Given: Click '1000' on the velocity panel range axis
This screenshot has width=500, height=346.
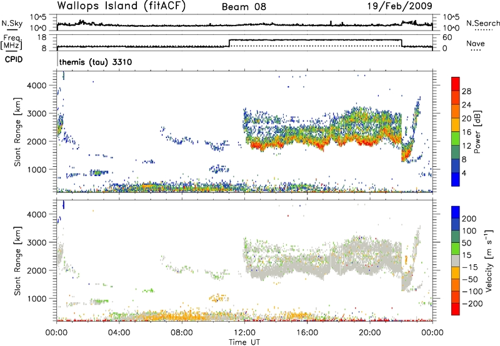Looking at the screenshot, I should click(37, 299).
